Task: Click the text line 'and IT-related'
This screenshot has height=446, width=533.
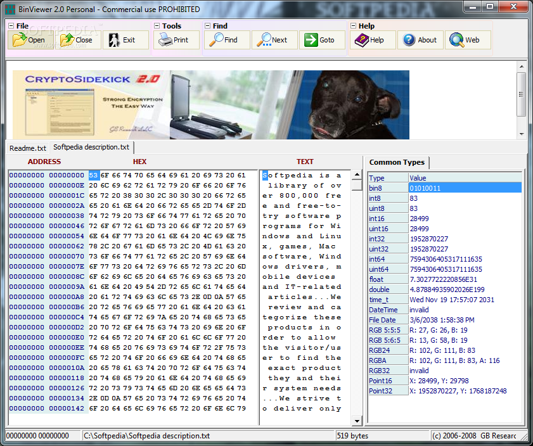Action: click(x=302, y=287)
